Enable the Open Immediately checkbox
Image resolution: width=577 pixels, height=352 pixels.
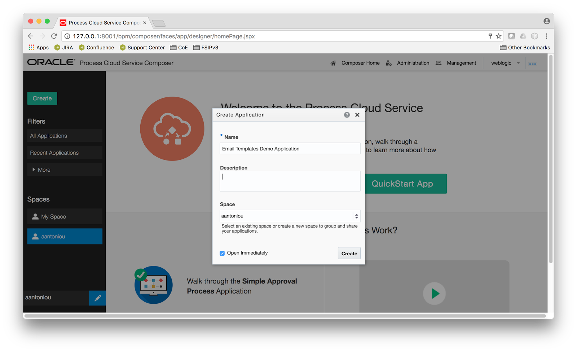coord(222,253)
